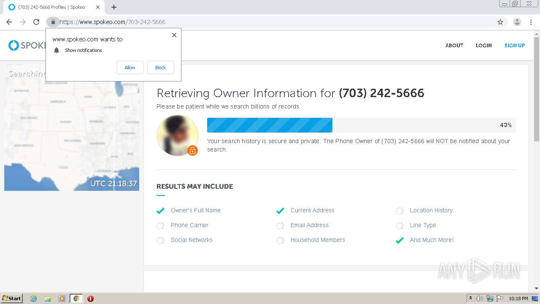
Task: Click the address bar URL
Action: pos(112,22)
